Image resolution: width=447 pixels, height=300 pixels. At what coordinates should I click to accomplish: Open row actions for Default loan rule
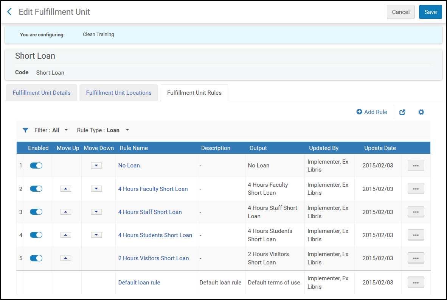(x=416, y=282)
